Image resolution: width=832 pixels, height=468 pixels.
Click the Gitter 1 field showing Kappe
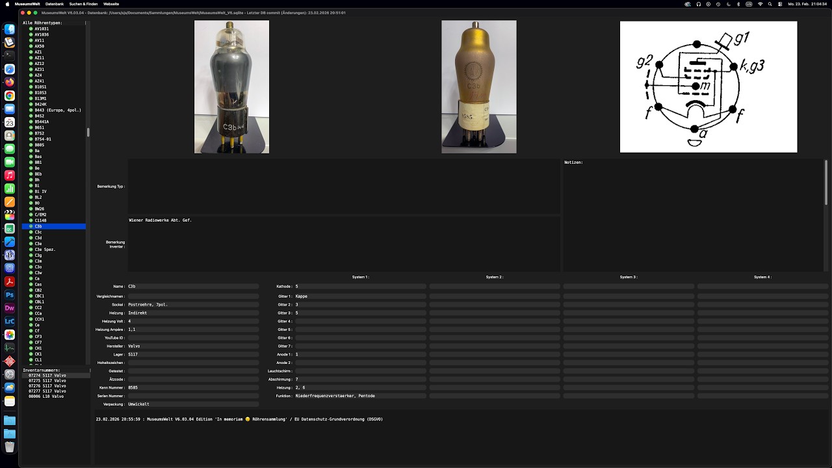[x=361, y=296]
